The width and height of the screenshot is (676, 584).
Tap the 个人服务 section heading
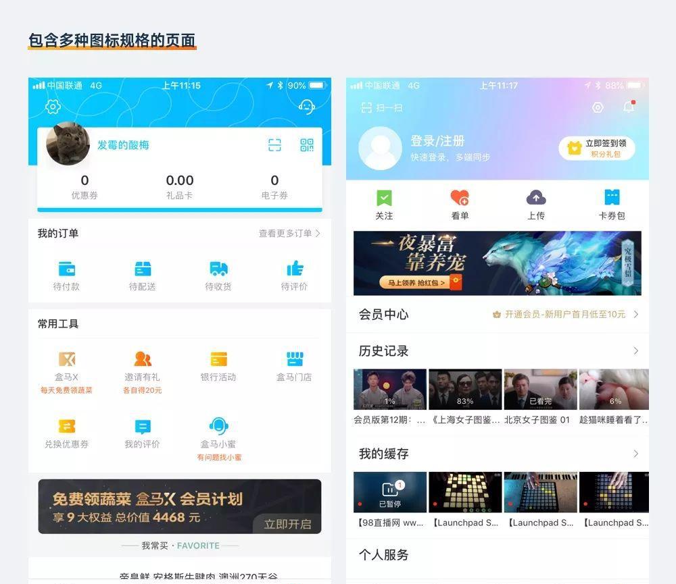coord(384,555)
